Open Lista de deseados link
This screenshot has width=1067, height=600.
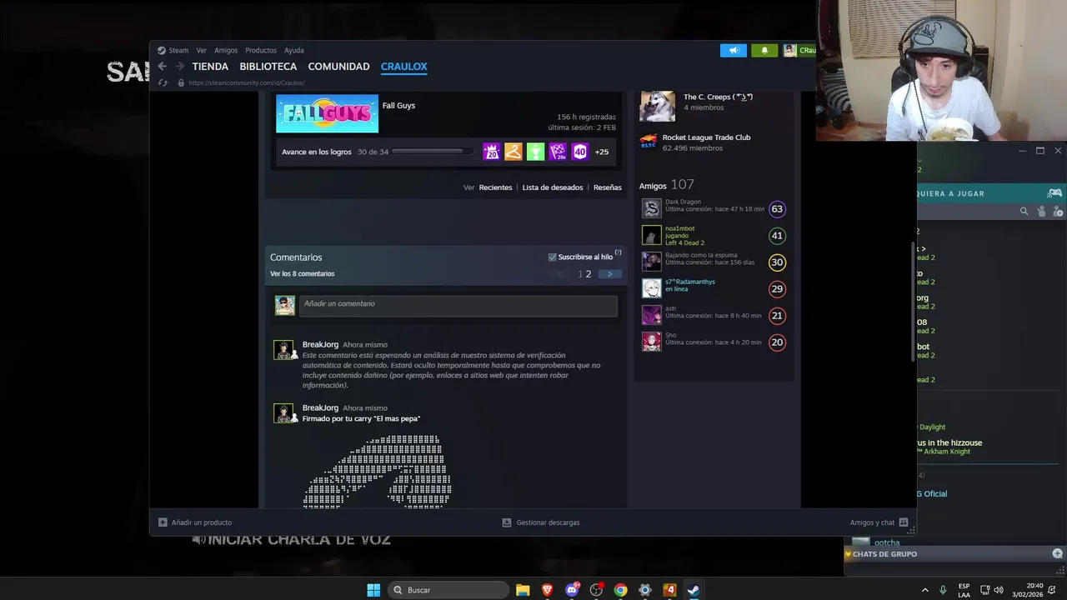click(x=553, y=187)
